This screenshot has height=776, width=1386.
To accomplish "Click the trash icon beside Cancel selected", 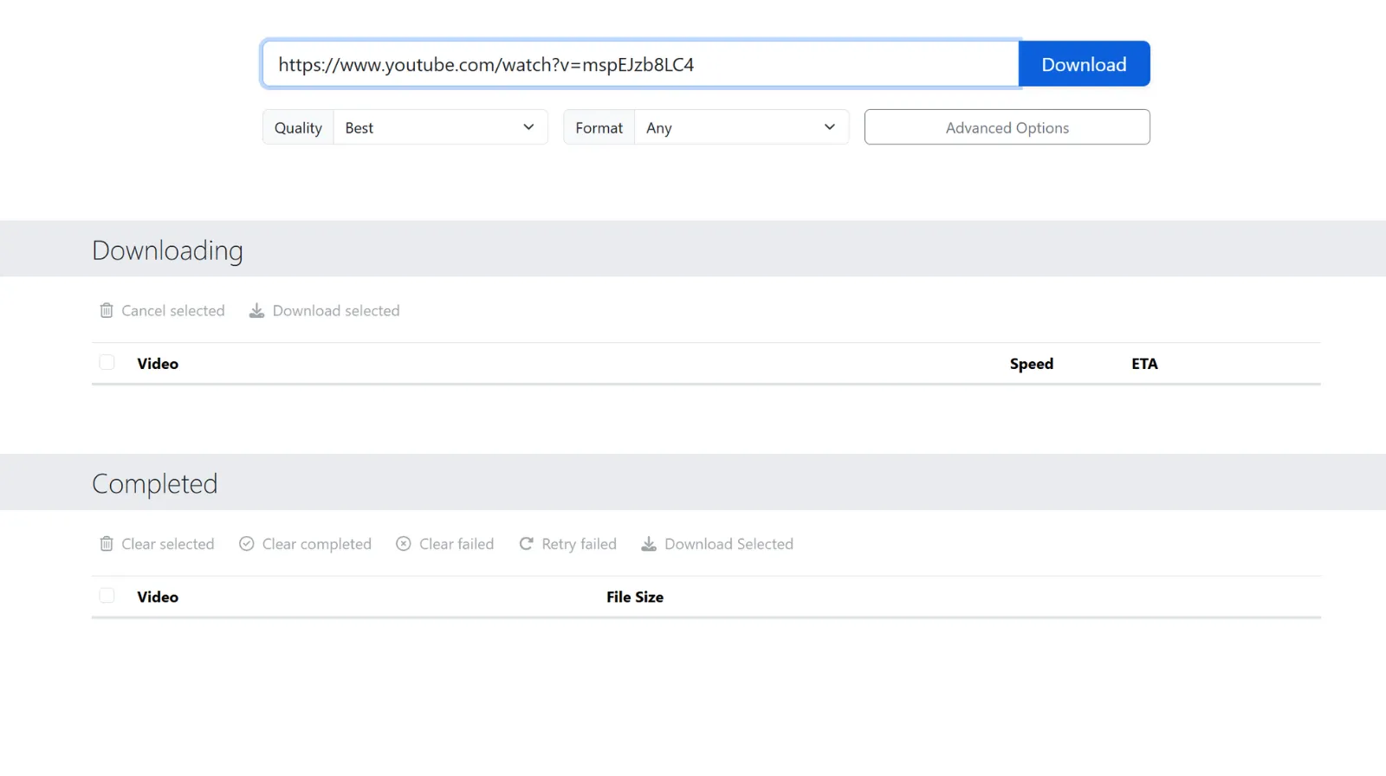I will (107, 311).
